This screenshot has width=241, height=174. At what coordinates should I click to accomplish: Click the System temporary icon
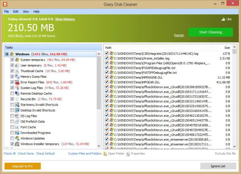click(17, 60)
